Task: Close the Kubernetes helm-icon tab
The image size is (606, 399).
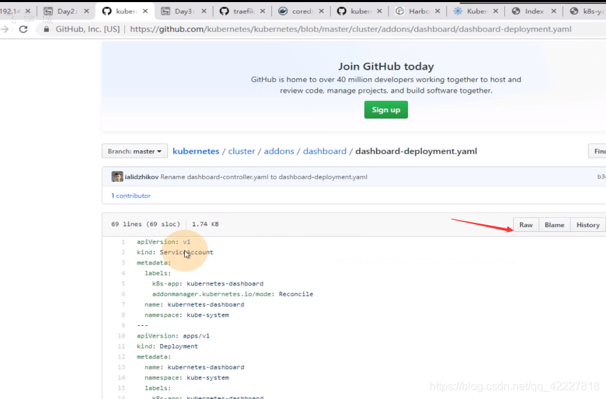Action: (x=496, y=11)
